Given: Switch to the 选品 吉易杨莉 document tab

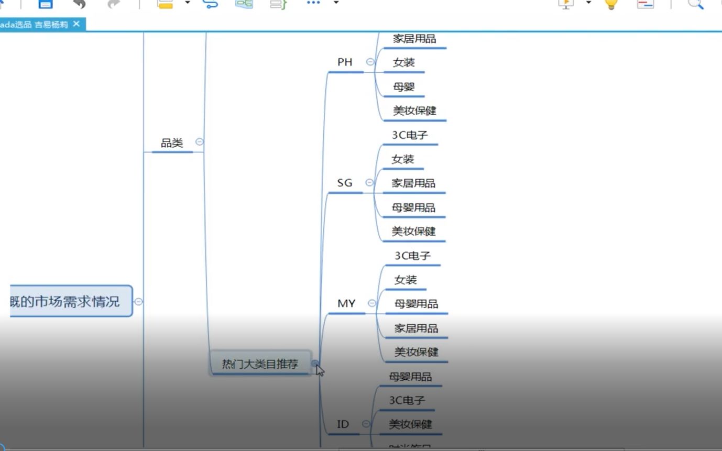Looking at the screenshot, I should (x=35, y=24).
